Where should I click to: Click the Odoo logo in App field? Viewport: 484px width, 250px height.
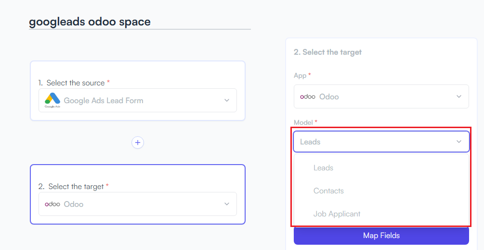click(x=308, y=96)
